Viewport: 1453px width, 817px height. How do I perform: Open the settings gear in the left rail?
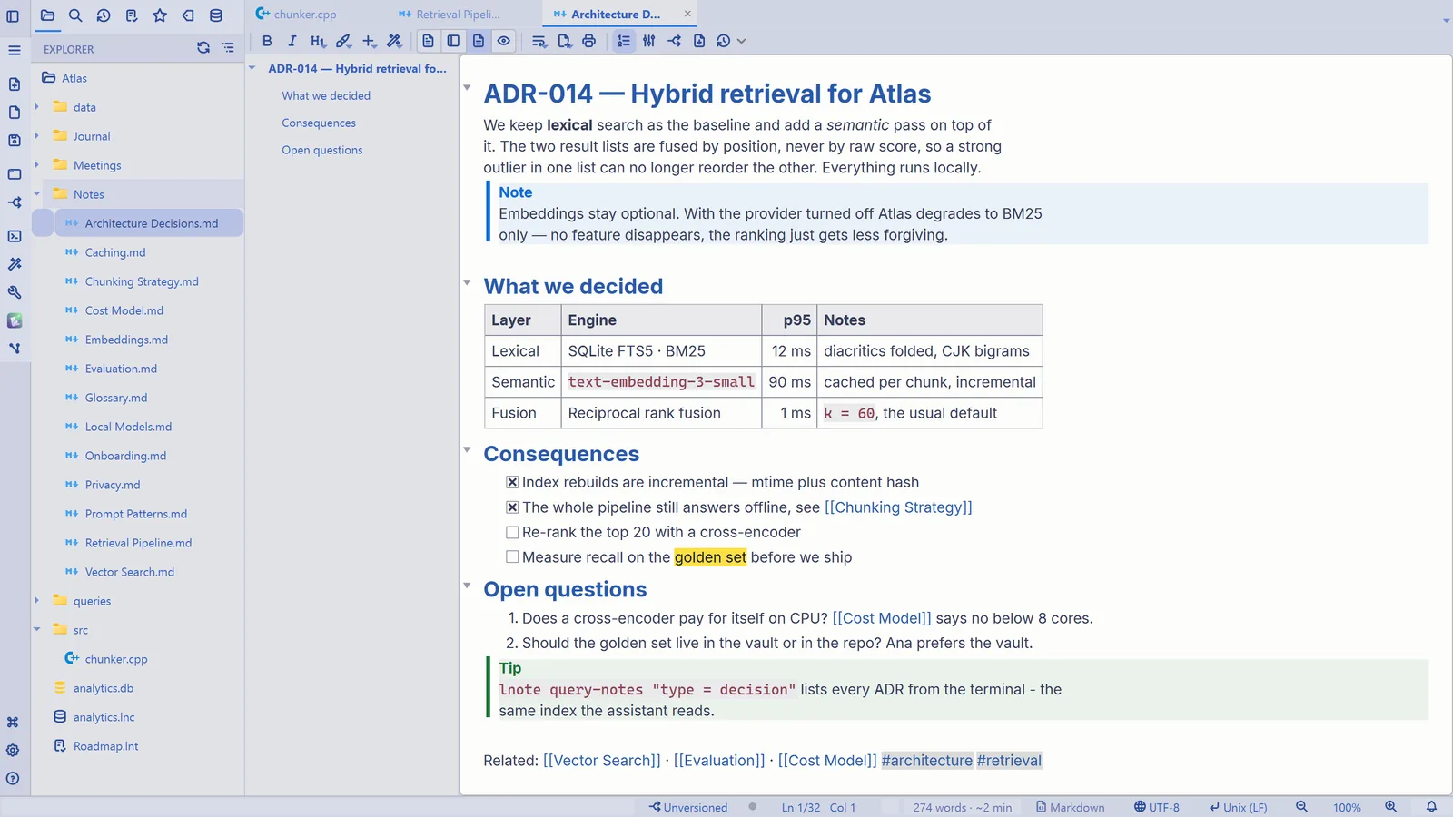pos(13,750)
